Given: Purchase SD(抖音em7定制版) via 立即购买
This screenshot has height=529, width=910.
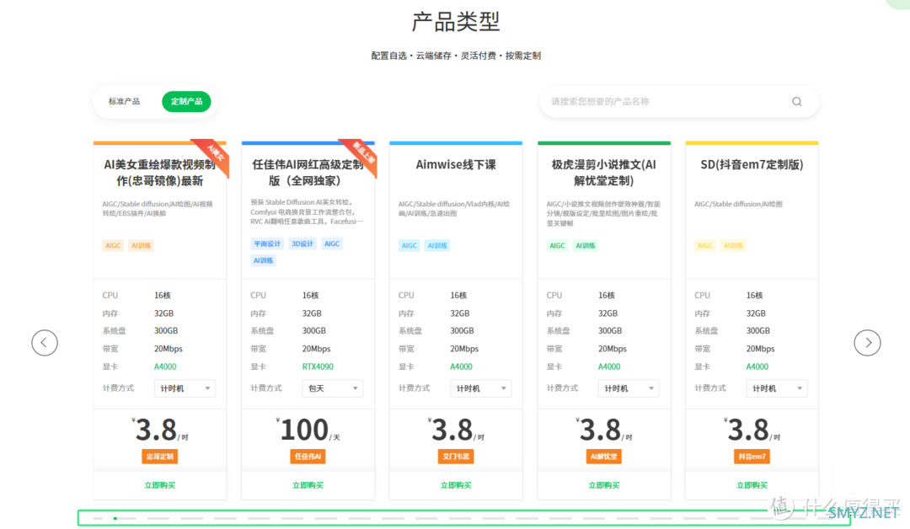Looking at the screenshot, I should (752, 485).
